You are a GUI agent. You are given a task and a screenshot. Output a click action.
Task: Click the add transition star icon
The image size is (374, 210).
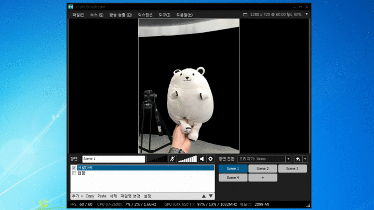298,159
